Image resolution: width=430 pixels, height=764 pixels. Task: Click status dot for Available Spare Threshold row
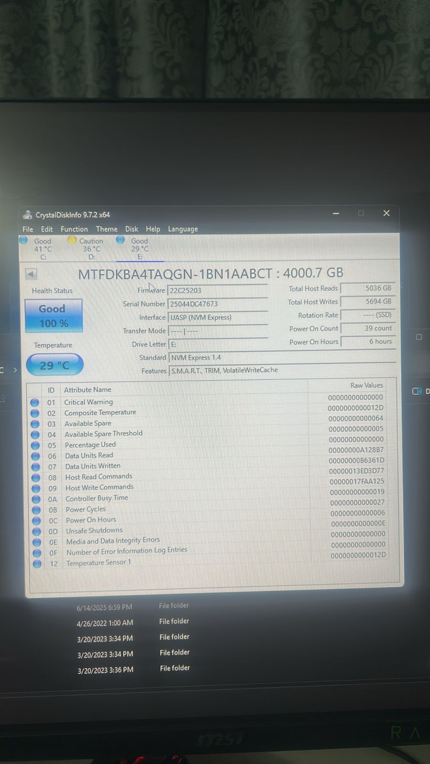(x=35, y=435)
